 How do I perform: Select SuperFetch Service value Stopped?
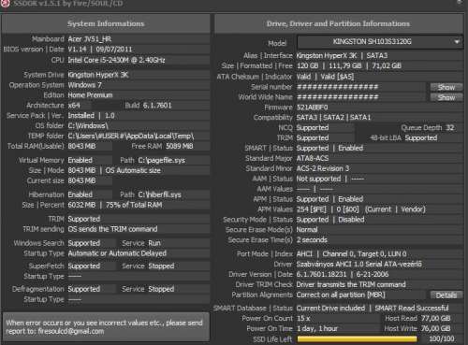tap(161, 266)
